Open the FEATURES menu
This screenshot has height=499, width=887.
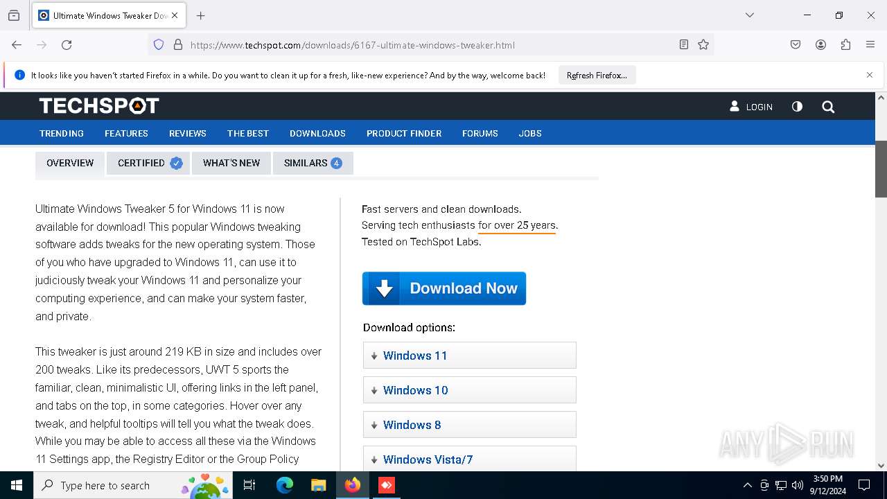pyautogui.click(x=126, y=133)
